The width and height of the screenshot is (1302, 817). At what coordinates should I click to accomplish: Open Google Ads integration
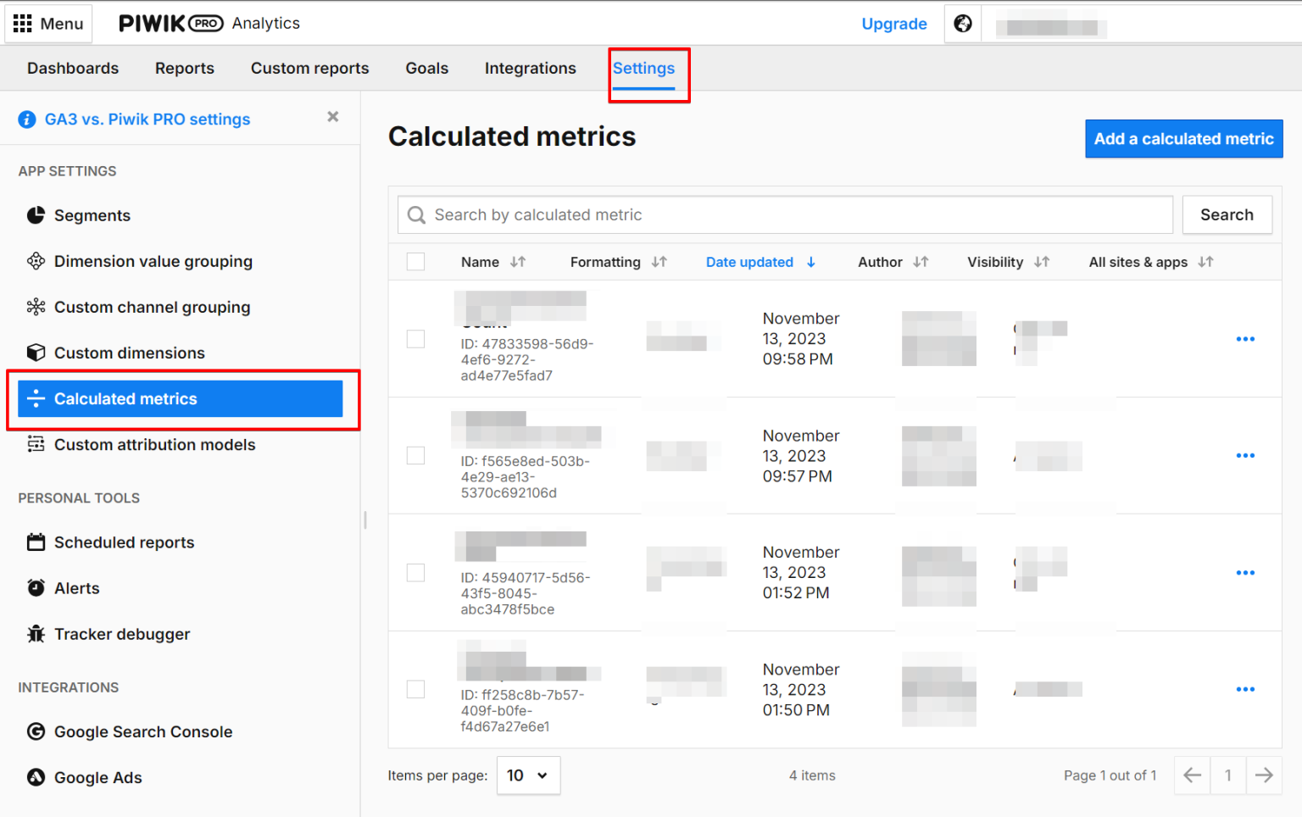(x=97, y=777)
